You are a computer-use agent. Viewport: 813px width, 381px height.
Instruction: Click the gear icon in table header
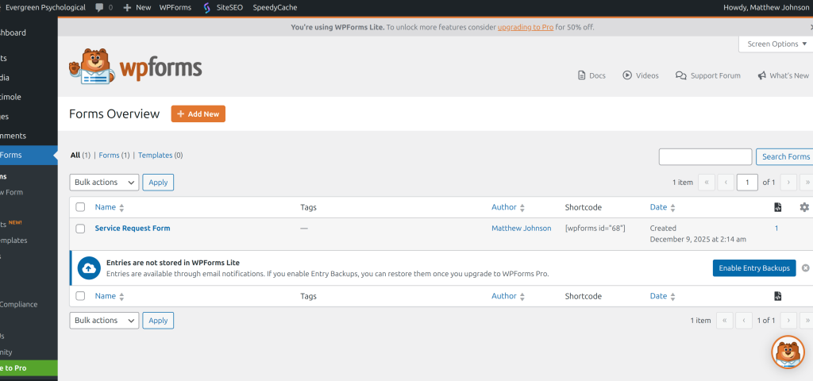804,207
